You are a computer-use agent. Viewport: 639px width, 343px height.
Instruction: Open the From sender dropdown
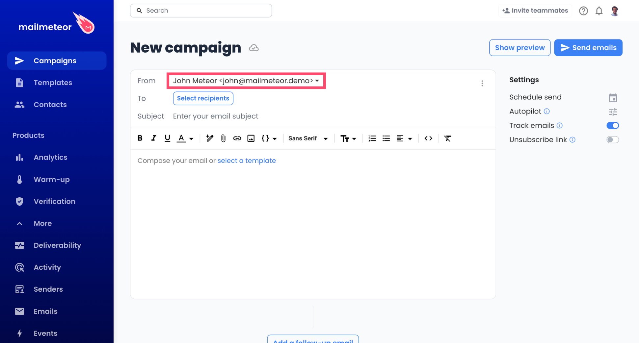[246, 81]
